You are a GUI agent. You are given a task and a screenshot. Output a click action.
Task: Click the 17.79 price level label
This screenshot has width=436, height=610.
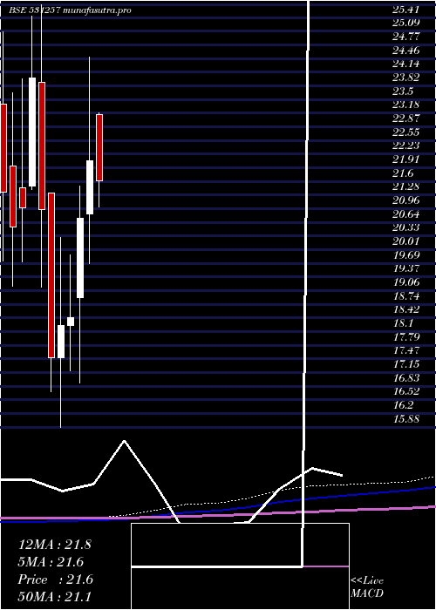(x=405, y=336)
